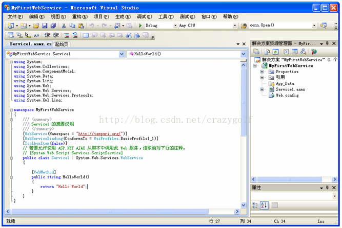The image size is (342, 228).
Task: Click the Navigate Backward icon
Action: (117, 26)
